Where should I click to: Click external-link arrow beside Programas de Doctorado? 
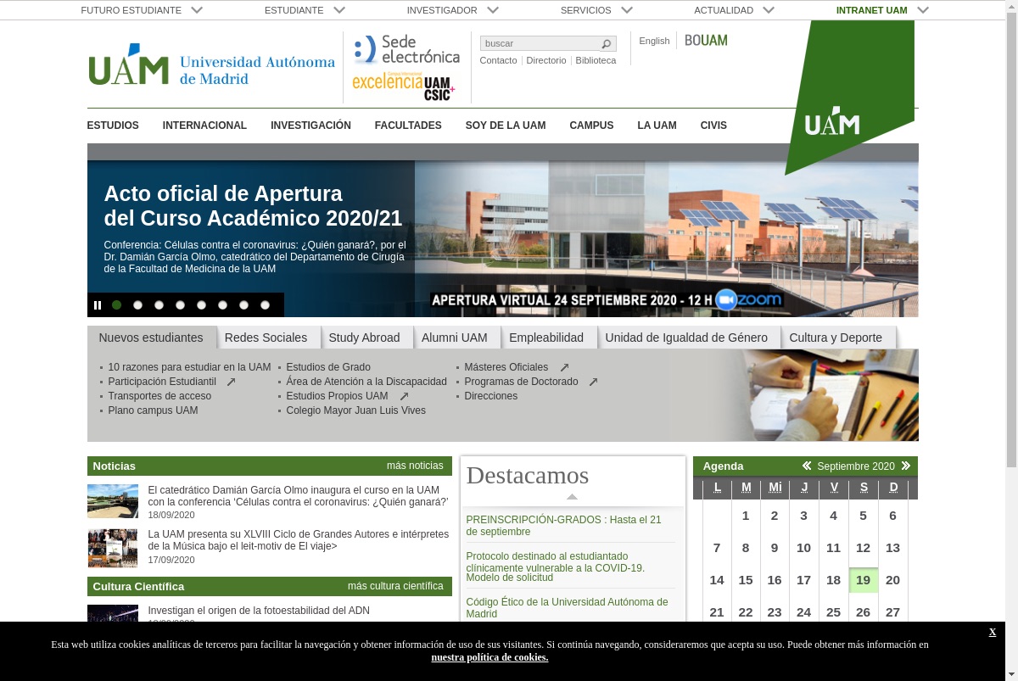593,382
